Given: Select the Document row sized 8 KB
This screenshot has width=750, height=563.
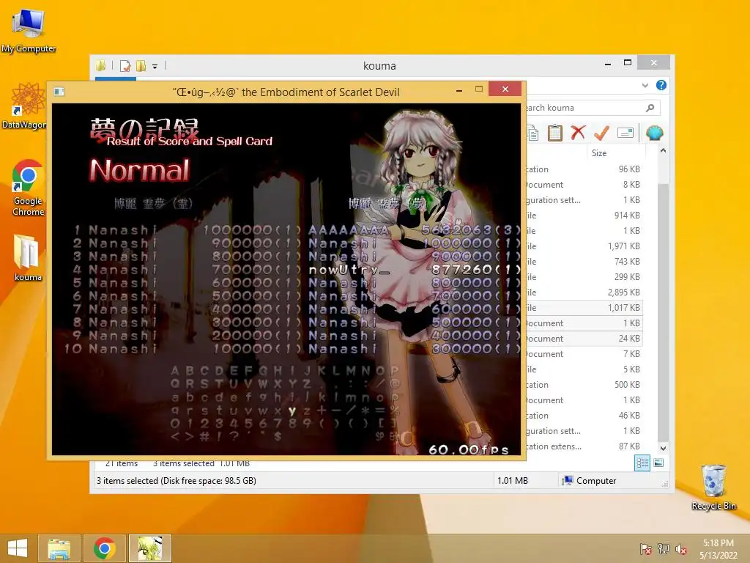Looking at the screenshot, I should point(584,184).
